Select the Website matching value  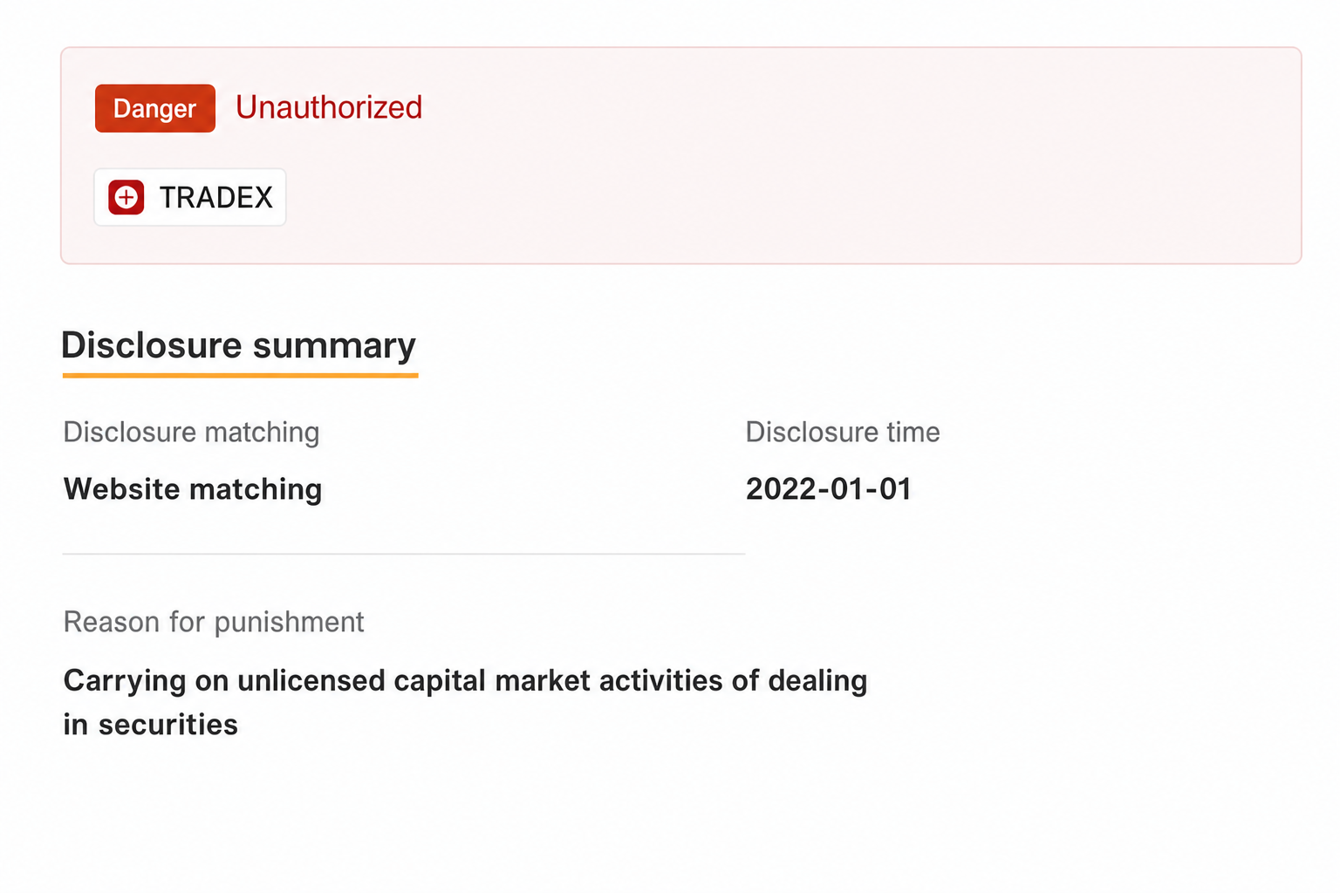[193, 489]
